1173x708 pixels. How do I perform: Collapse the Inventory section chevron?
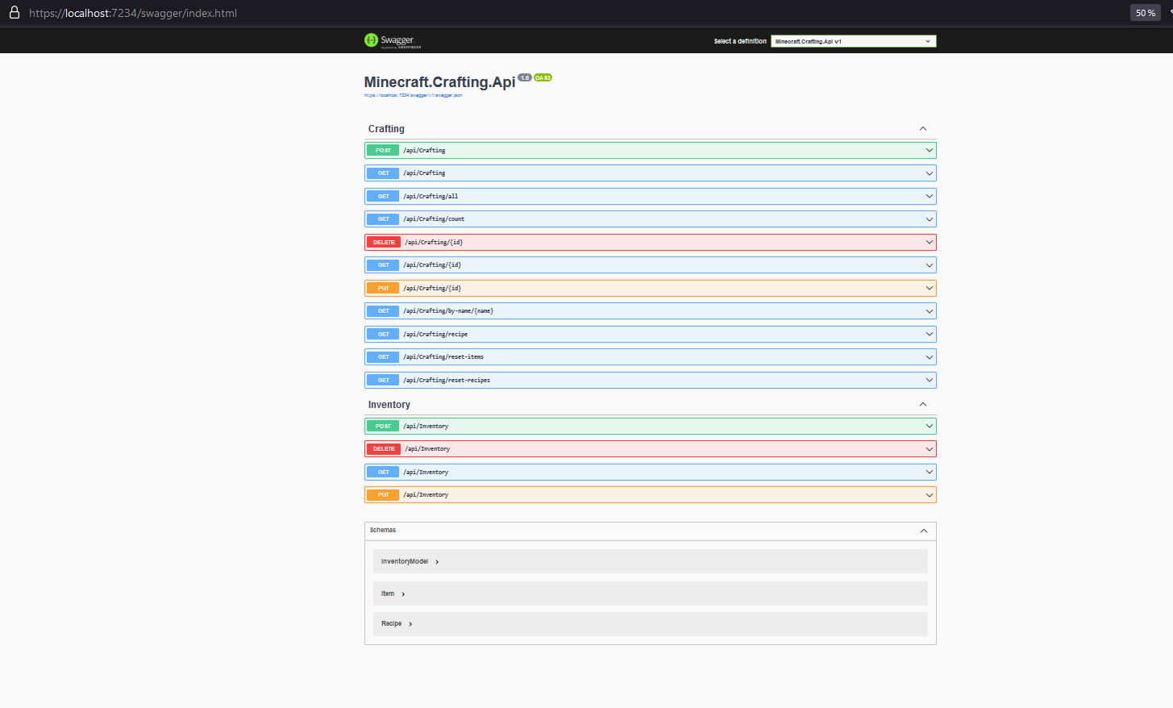tap(923, 405)
